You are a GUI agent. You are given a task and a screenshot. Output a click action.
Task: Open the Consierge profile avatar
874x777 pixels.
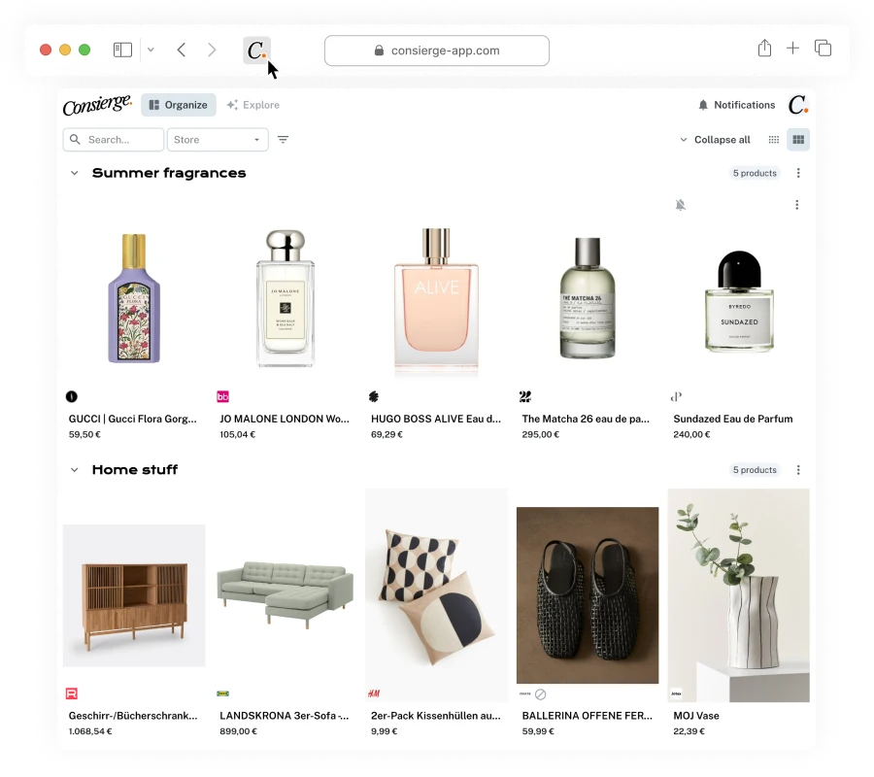tap(798, 105)
